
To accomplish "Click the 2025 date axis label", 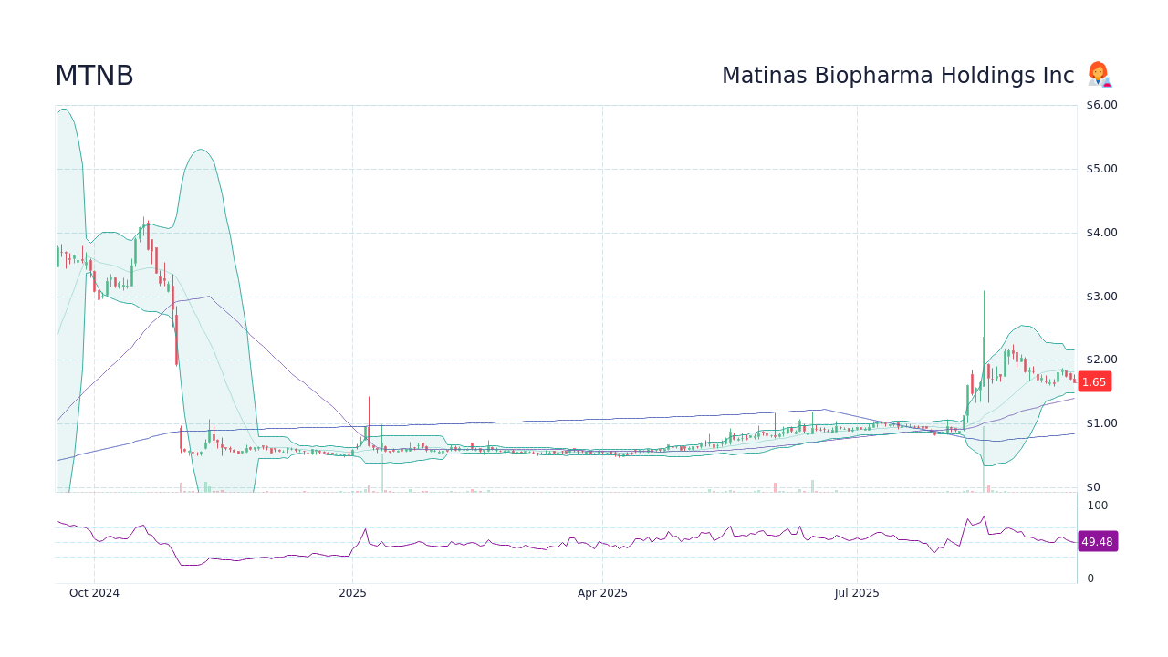I will point(352,593).
